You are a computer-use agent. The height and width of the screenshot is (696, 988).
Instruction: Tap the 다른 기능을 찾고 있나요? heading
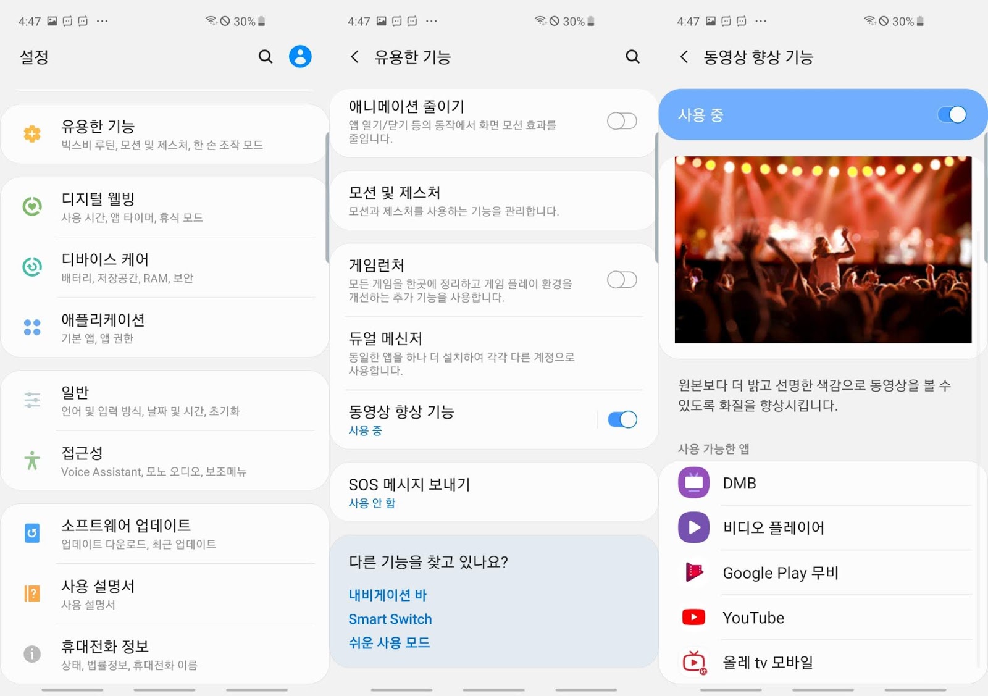(x=428, y=562)
